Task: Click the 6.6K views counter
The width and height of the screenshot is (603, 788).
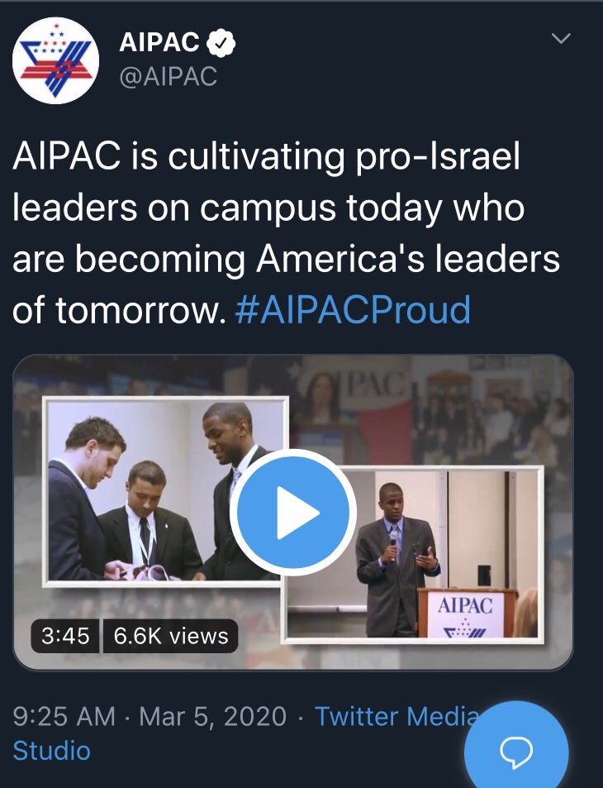Action: coord(170,636)
